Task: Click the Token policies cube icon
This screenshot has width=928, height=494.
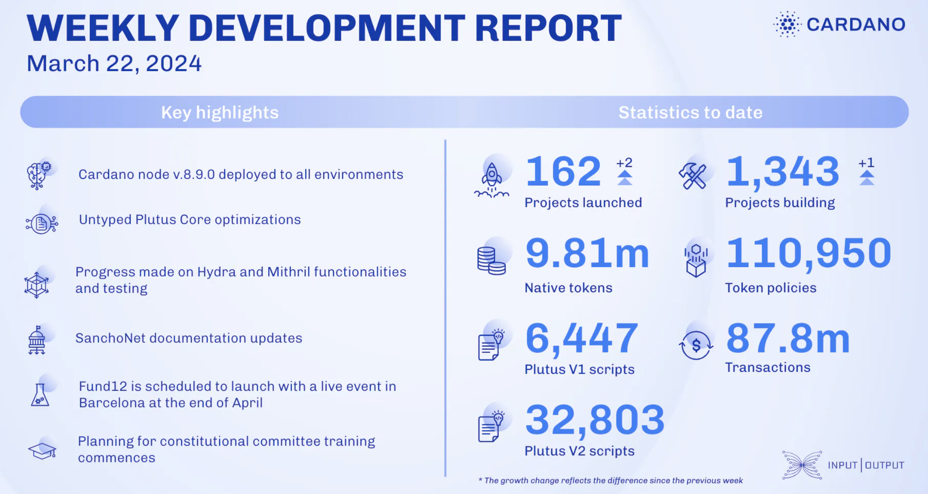Action: pos(696,261)
